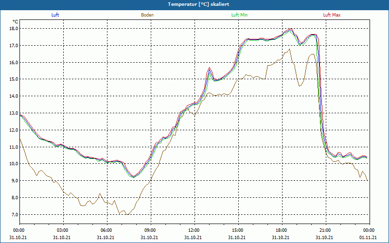Click the 12,0 y-axis label

(x=14, y=130)
